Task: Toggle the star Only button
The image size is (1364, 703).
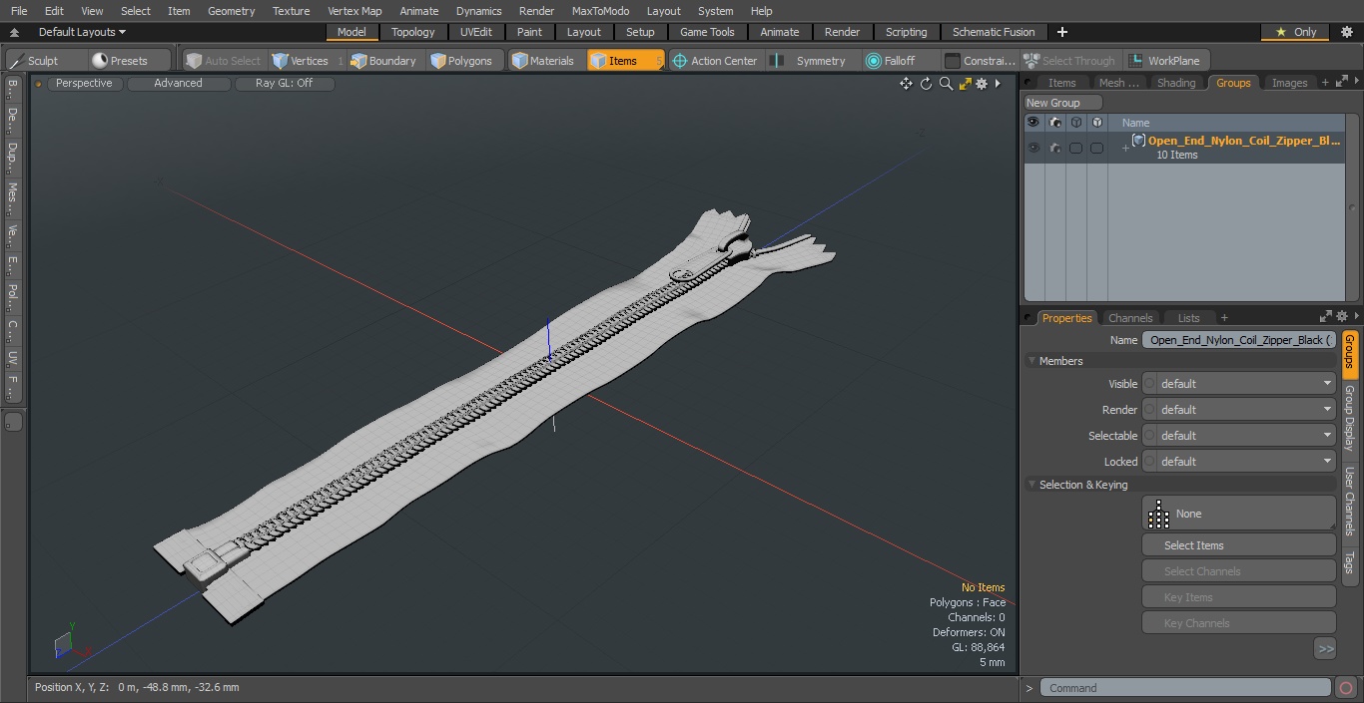Action: tap(1296, 32)
